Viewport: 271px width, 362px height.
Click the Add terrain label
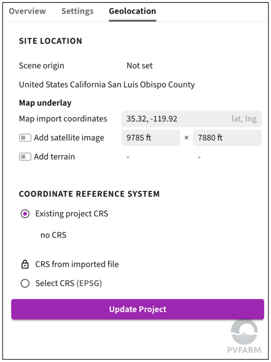(x=54, y=157)
